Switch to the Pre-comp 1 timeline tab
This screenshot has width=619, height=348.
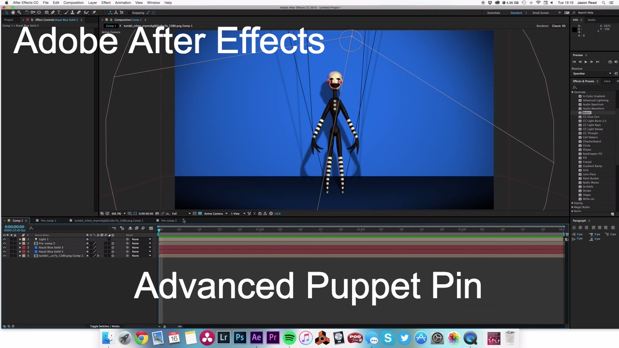pos(48,220)
